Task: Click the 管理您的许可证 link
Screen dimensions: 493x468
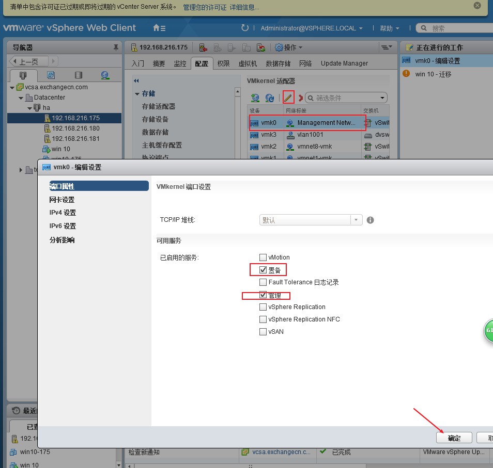Action: point(205,7)
